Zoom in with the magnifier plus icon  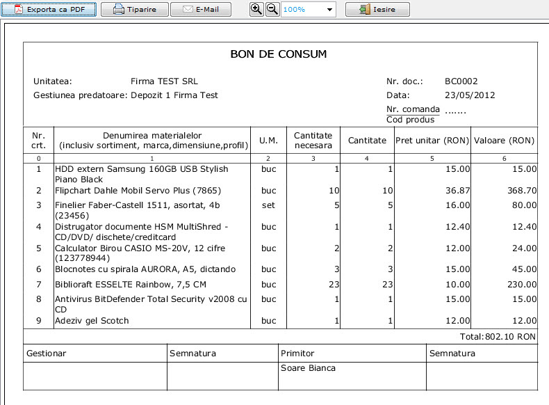pos(256,10)
